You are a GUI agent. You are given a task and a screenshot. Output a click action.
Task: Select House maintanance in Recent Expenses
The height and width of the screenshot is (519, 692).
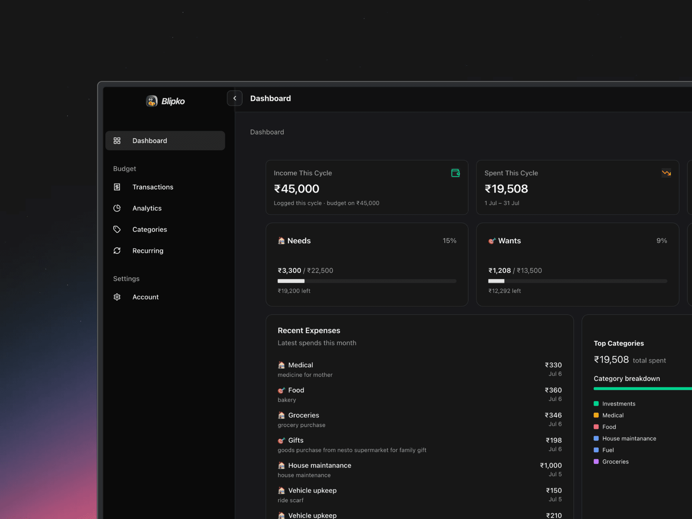coord(320,465)
